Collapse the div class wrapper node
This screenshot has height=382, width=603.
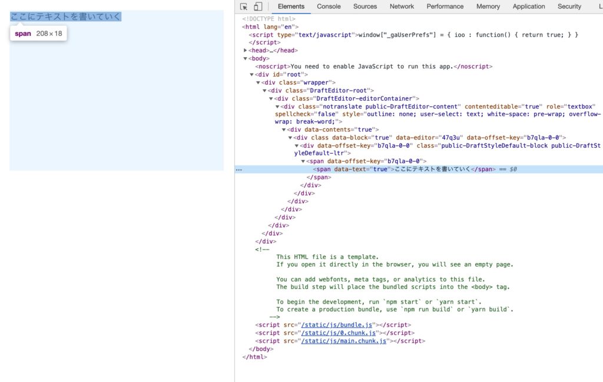click(258, 82)
